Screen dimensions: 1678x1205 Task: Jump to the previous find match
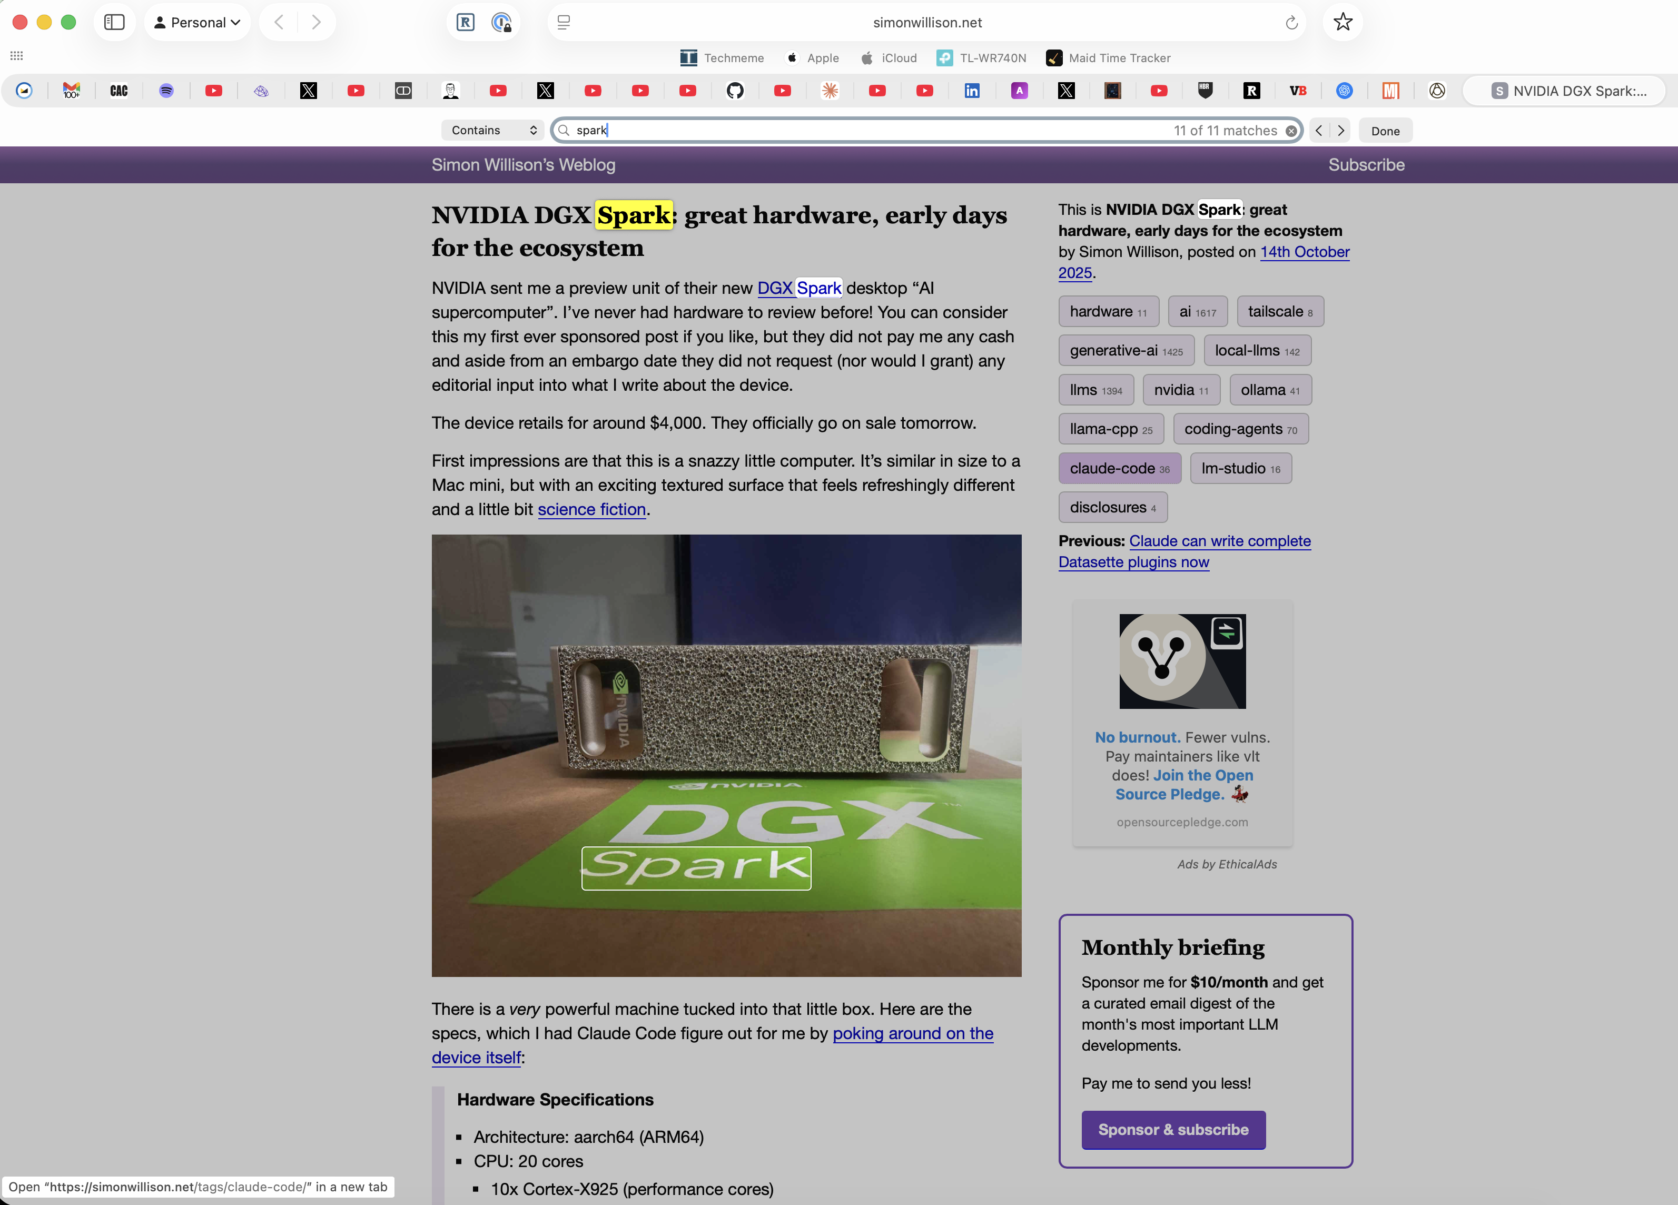tap(1319, 130)
